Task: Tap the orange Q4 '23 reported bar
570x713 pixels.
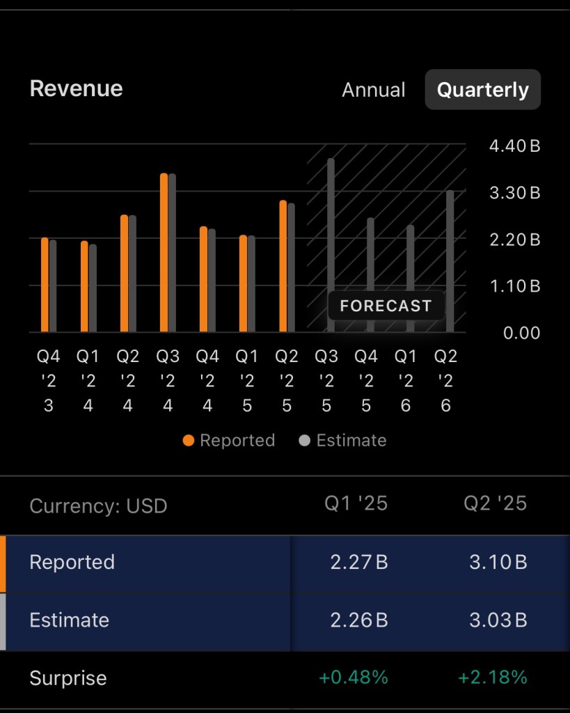Action: 45,285
